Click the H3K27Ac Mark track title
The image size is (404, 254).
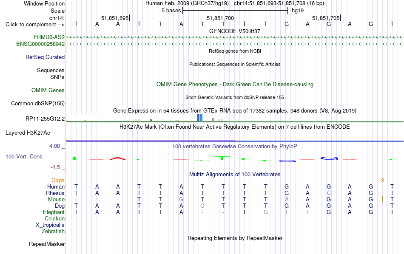click(235, 127)
